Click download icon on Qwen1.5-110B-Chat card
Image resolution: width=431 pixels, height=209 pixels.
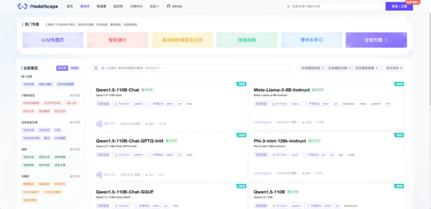click(x=147, y=124)
